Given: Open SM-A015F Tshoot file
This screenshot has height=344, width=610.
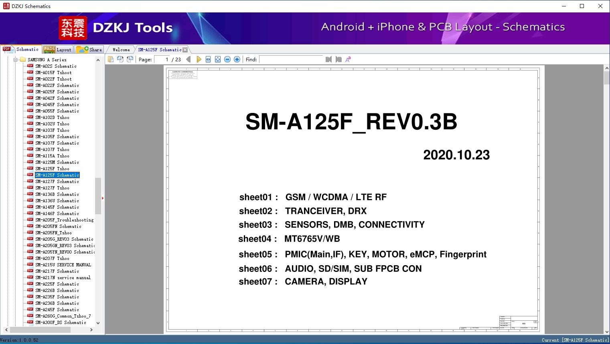Looking at the screenshot, I should (53, 72).
